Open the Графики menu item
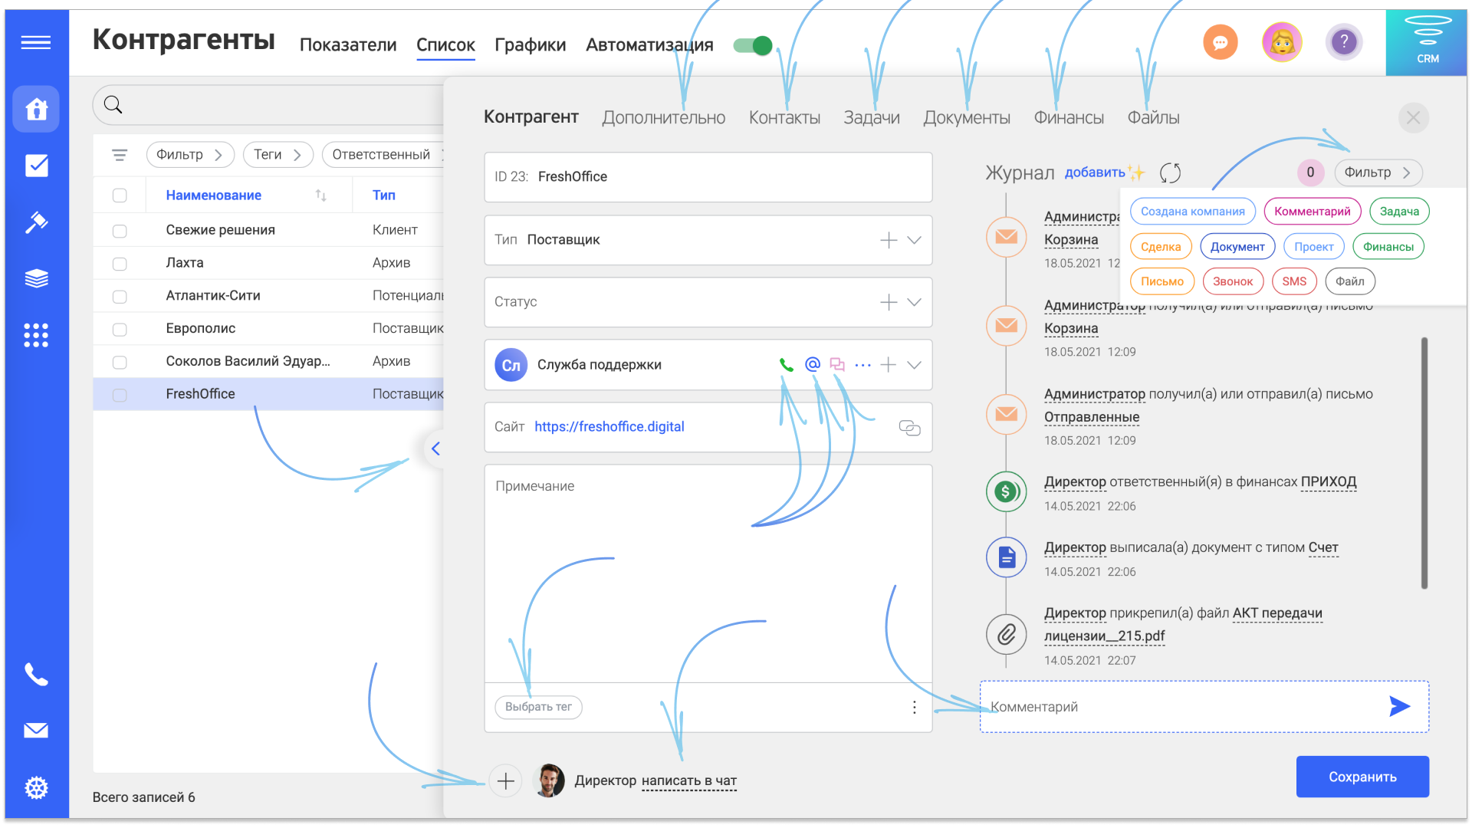The height and width of the screenshot is (828, 1472). point(530,44)
